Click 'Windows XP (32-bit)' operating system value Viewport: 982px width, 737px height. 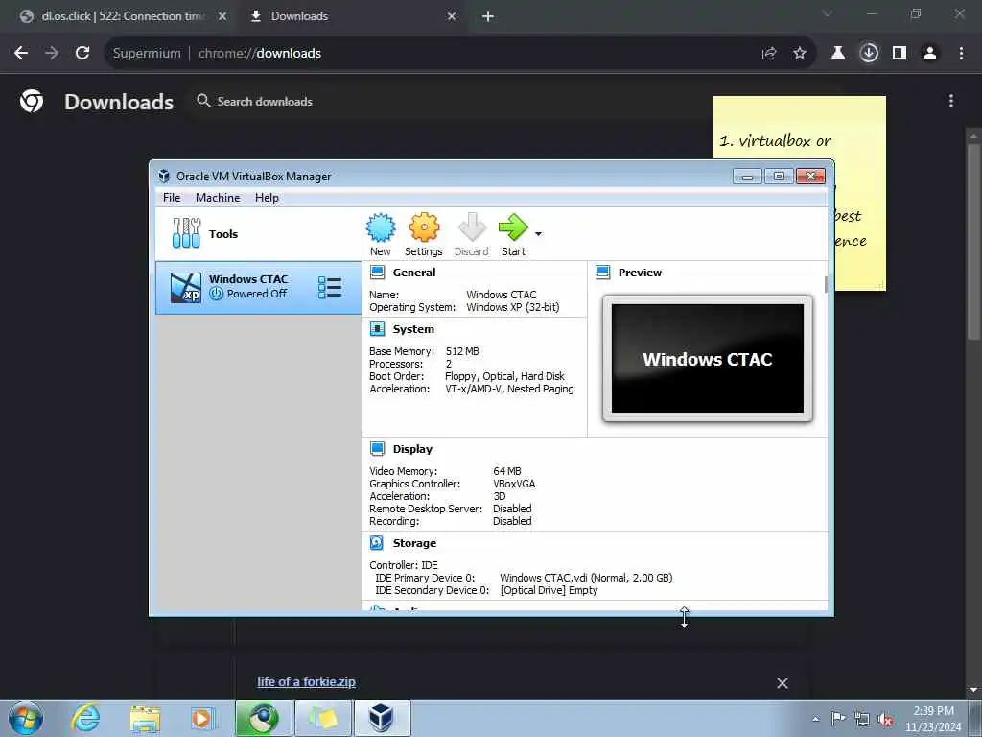[513, 307]
